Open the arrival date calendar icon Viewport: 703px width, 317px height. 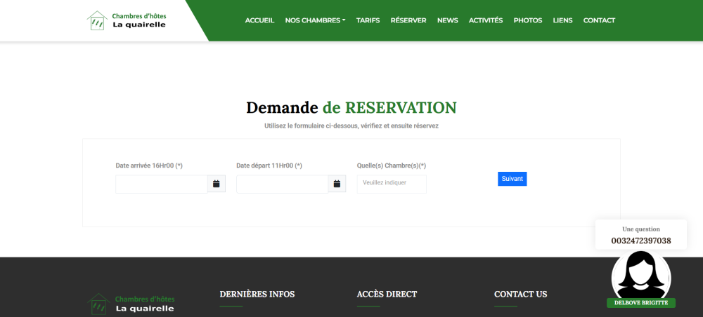click(217, 184)
